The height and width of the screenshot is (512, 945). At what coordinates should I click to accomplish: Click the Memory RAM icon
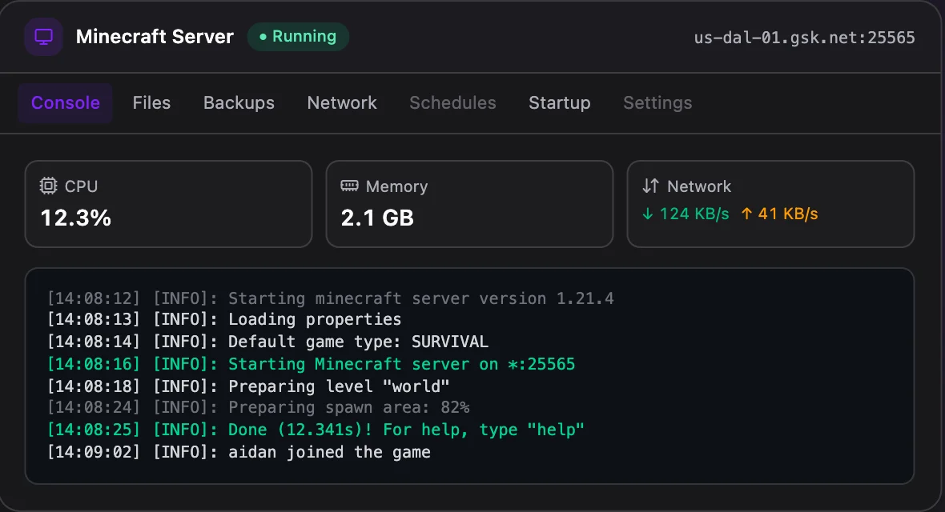point(349,186)
